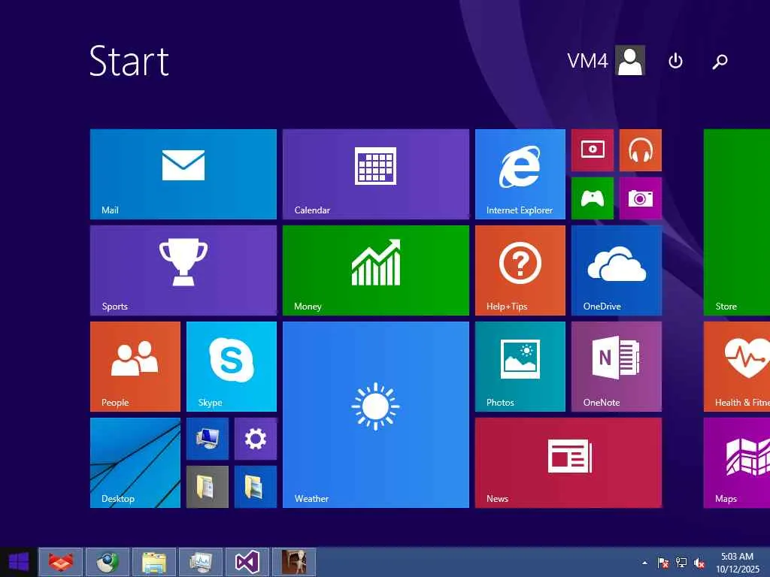
Task: Open the OneNote tile
Action: pyautogui.click(x=617, y=367)
